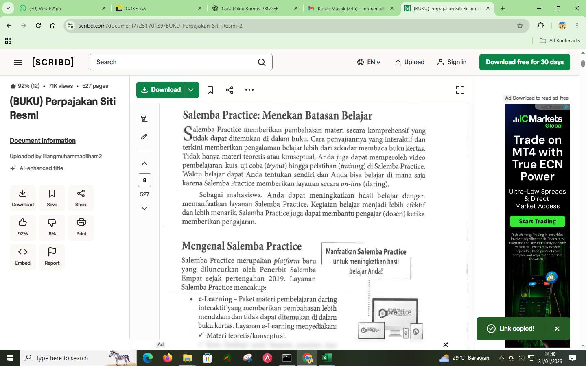
Task: Open the Kotak Masuk Gmail tab
Action: (350, 8)
